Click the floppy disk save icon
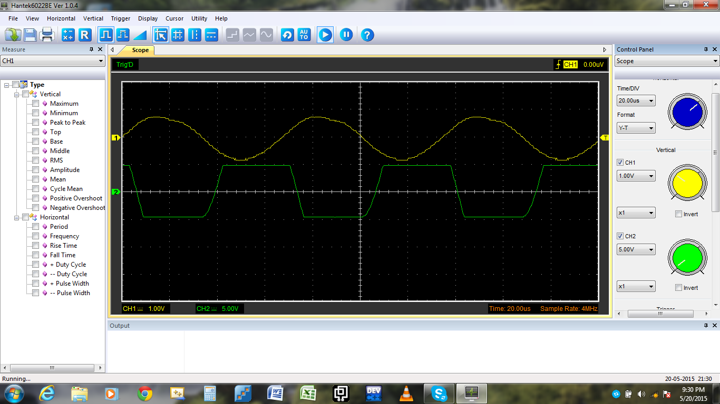 pyautogui.click(x=30, y=35)
